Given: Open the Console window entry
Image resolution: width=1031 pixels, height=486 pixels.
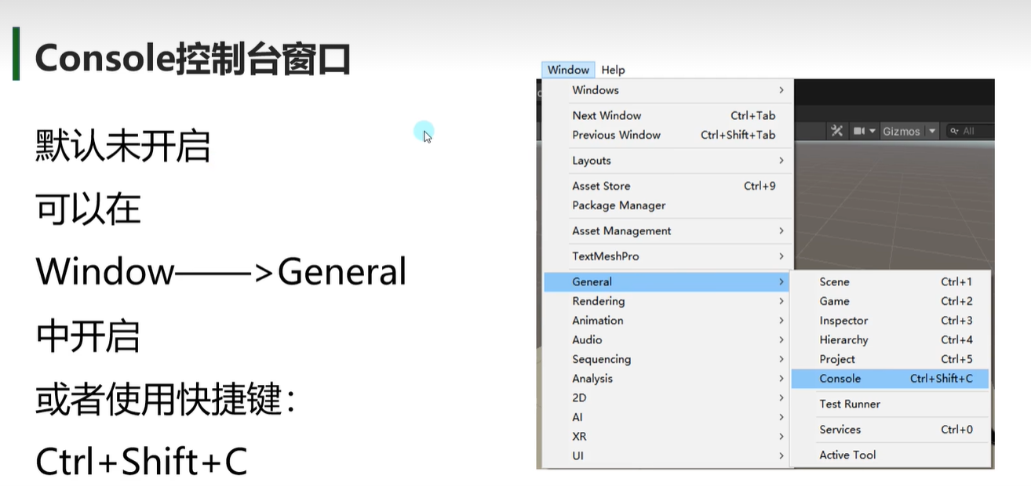Looking at the screenshot, I should coord(891,379).
